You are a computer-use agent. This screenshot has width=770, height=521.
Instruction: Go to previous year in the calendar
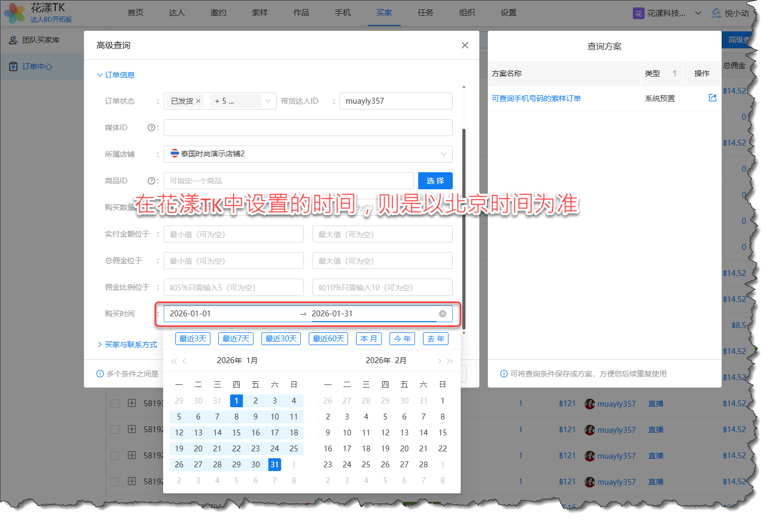tap(174, 361)
